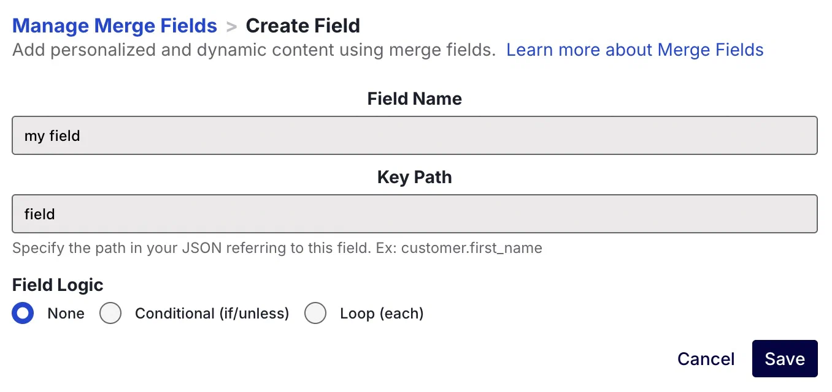This screenshot has height=392, width=832.
Task: Click the 'Conditional (if/unless)' label text
Action: click(212, 314)
